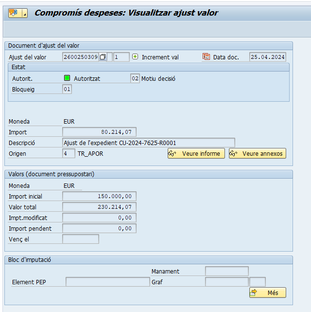Click the Valor total amount field

coord(100,207)
